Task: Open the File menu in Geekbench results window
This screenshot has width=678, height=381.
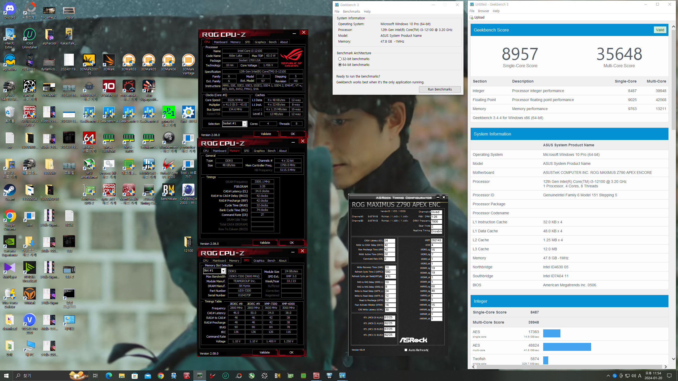Action: coord(472,11)
